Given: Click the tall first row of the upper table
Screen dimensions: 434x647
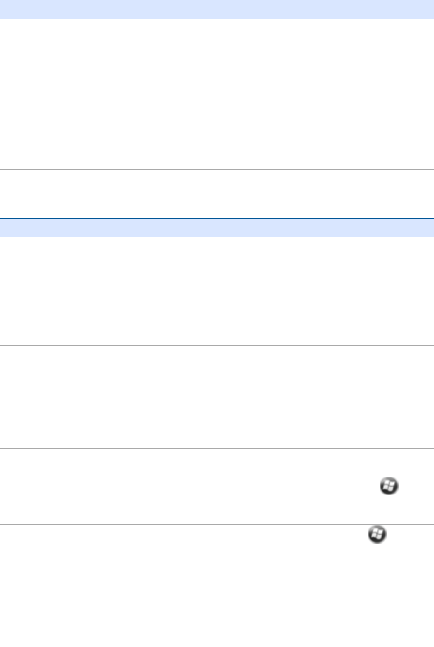Looking at the screenshot, I should point(217,68).
